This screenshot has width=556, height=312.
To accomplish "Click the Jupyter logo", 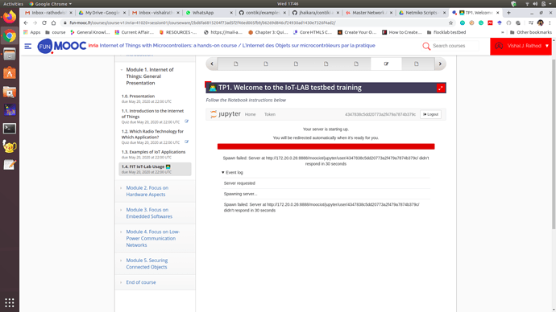I will [x=225, y=114].
